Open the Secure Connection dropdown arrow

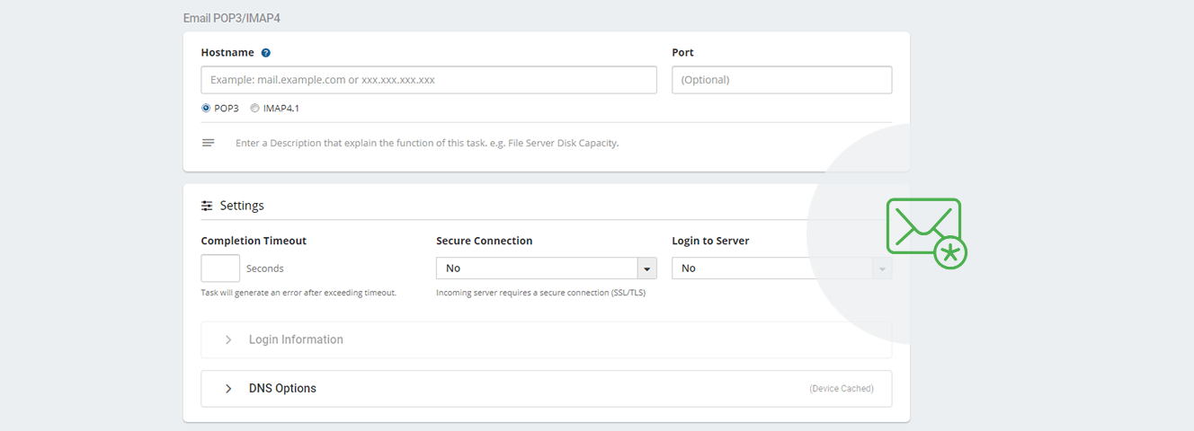click(x=647, y=268)
